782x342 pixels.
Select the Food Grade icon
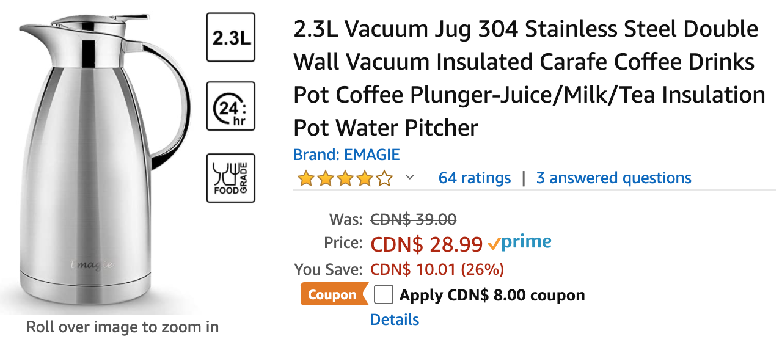[230, 178]
